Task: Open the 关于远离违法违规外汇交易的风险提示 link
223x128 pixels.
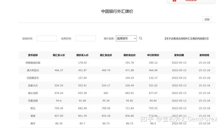Action: [x=186, y=39]
